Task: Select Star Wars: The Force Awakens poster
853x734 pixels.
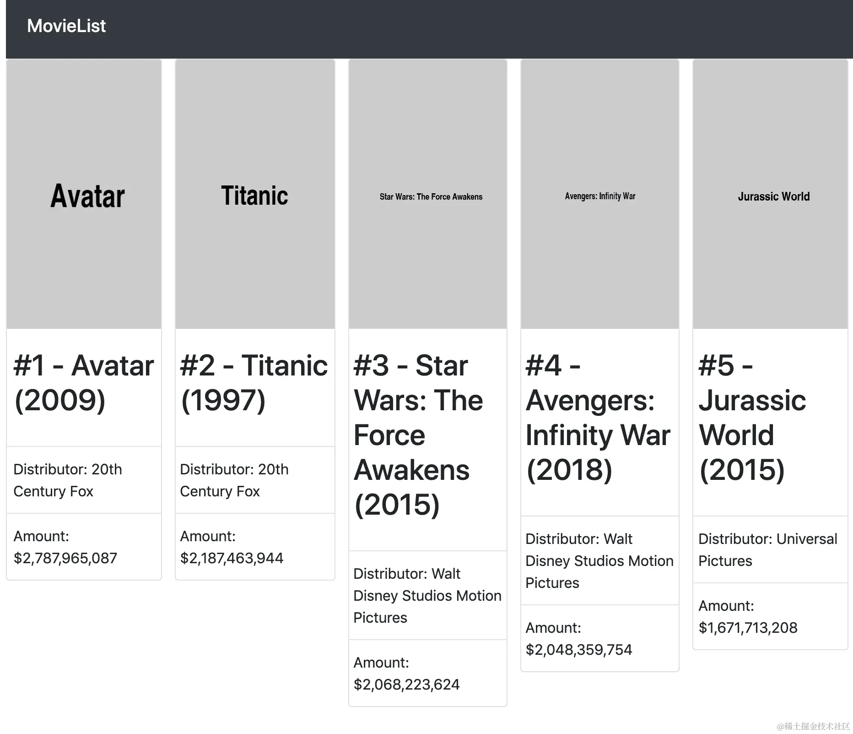Action: 428,194
